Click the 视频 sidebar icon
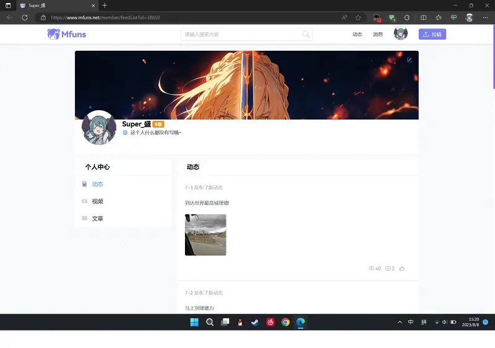 (84, 201)
